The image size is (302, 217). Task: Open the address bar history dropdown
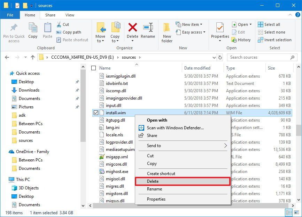(214, 57)
